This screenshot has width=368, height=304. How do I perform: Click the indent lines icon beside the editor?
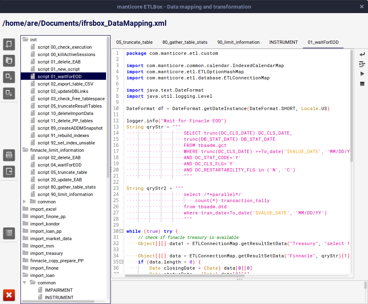362,64
